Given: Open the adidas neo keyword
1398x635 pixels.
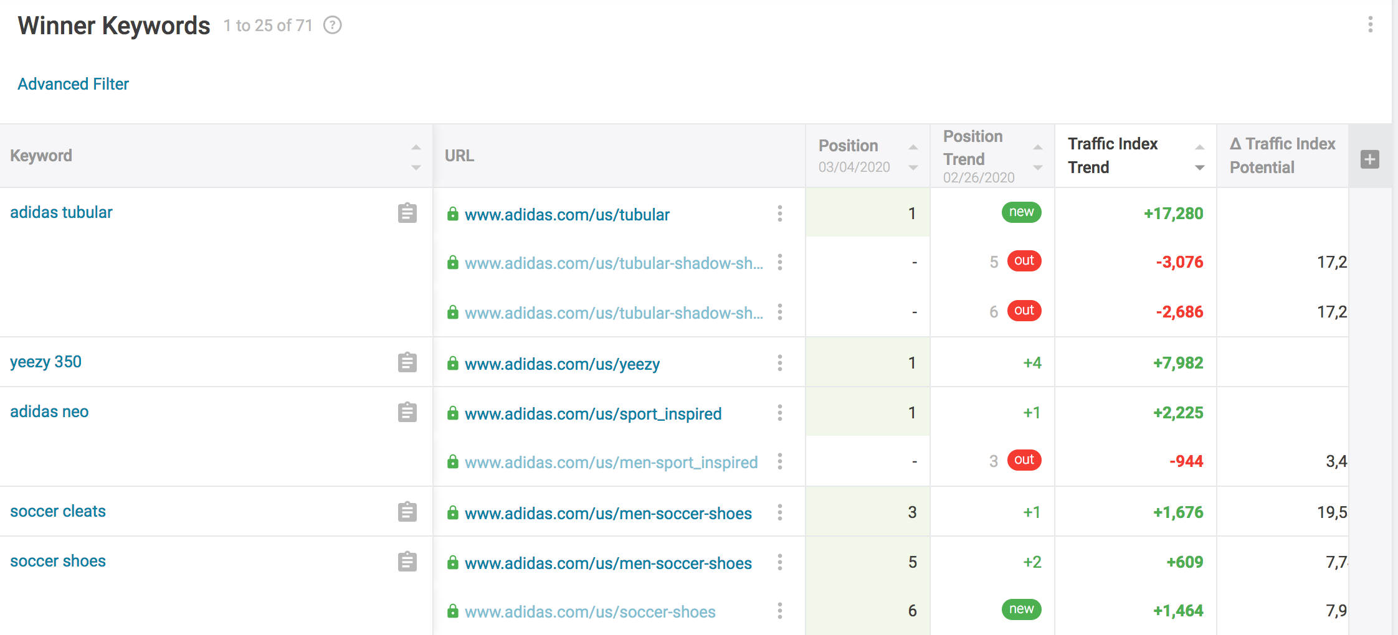Looking at the screenshot, I should click(x=49, y=412).
